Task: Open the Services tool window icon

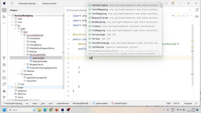Action: (4, 65)
